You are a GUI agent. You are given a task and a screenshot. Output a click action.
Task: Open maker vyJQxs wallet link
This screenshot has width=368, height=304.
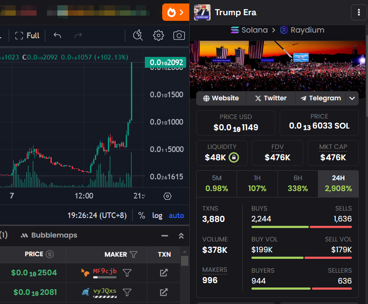click(x=105, y=291)
